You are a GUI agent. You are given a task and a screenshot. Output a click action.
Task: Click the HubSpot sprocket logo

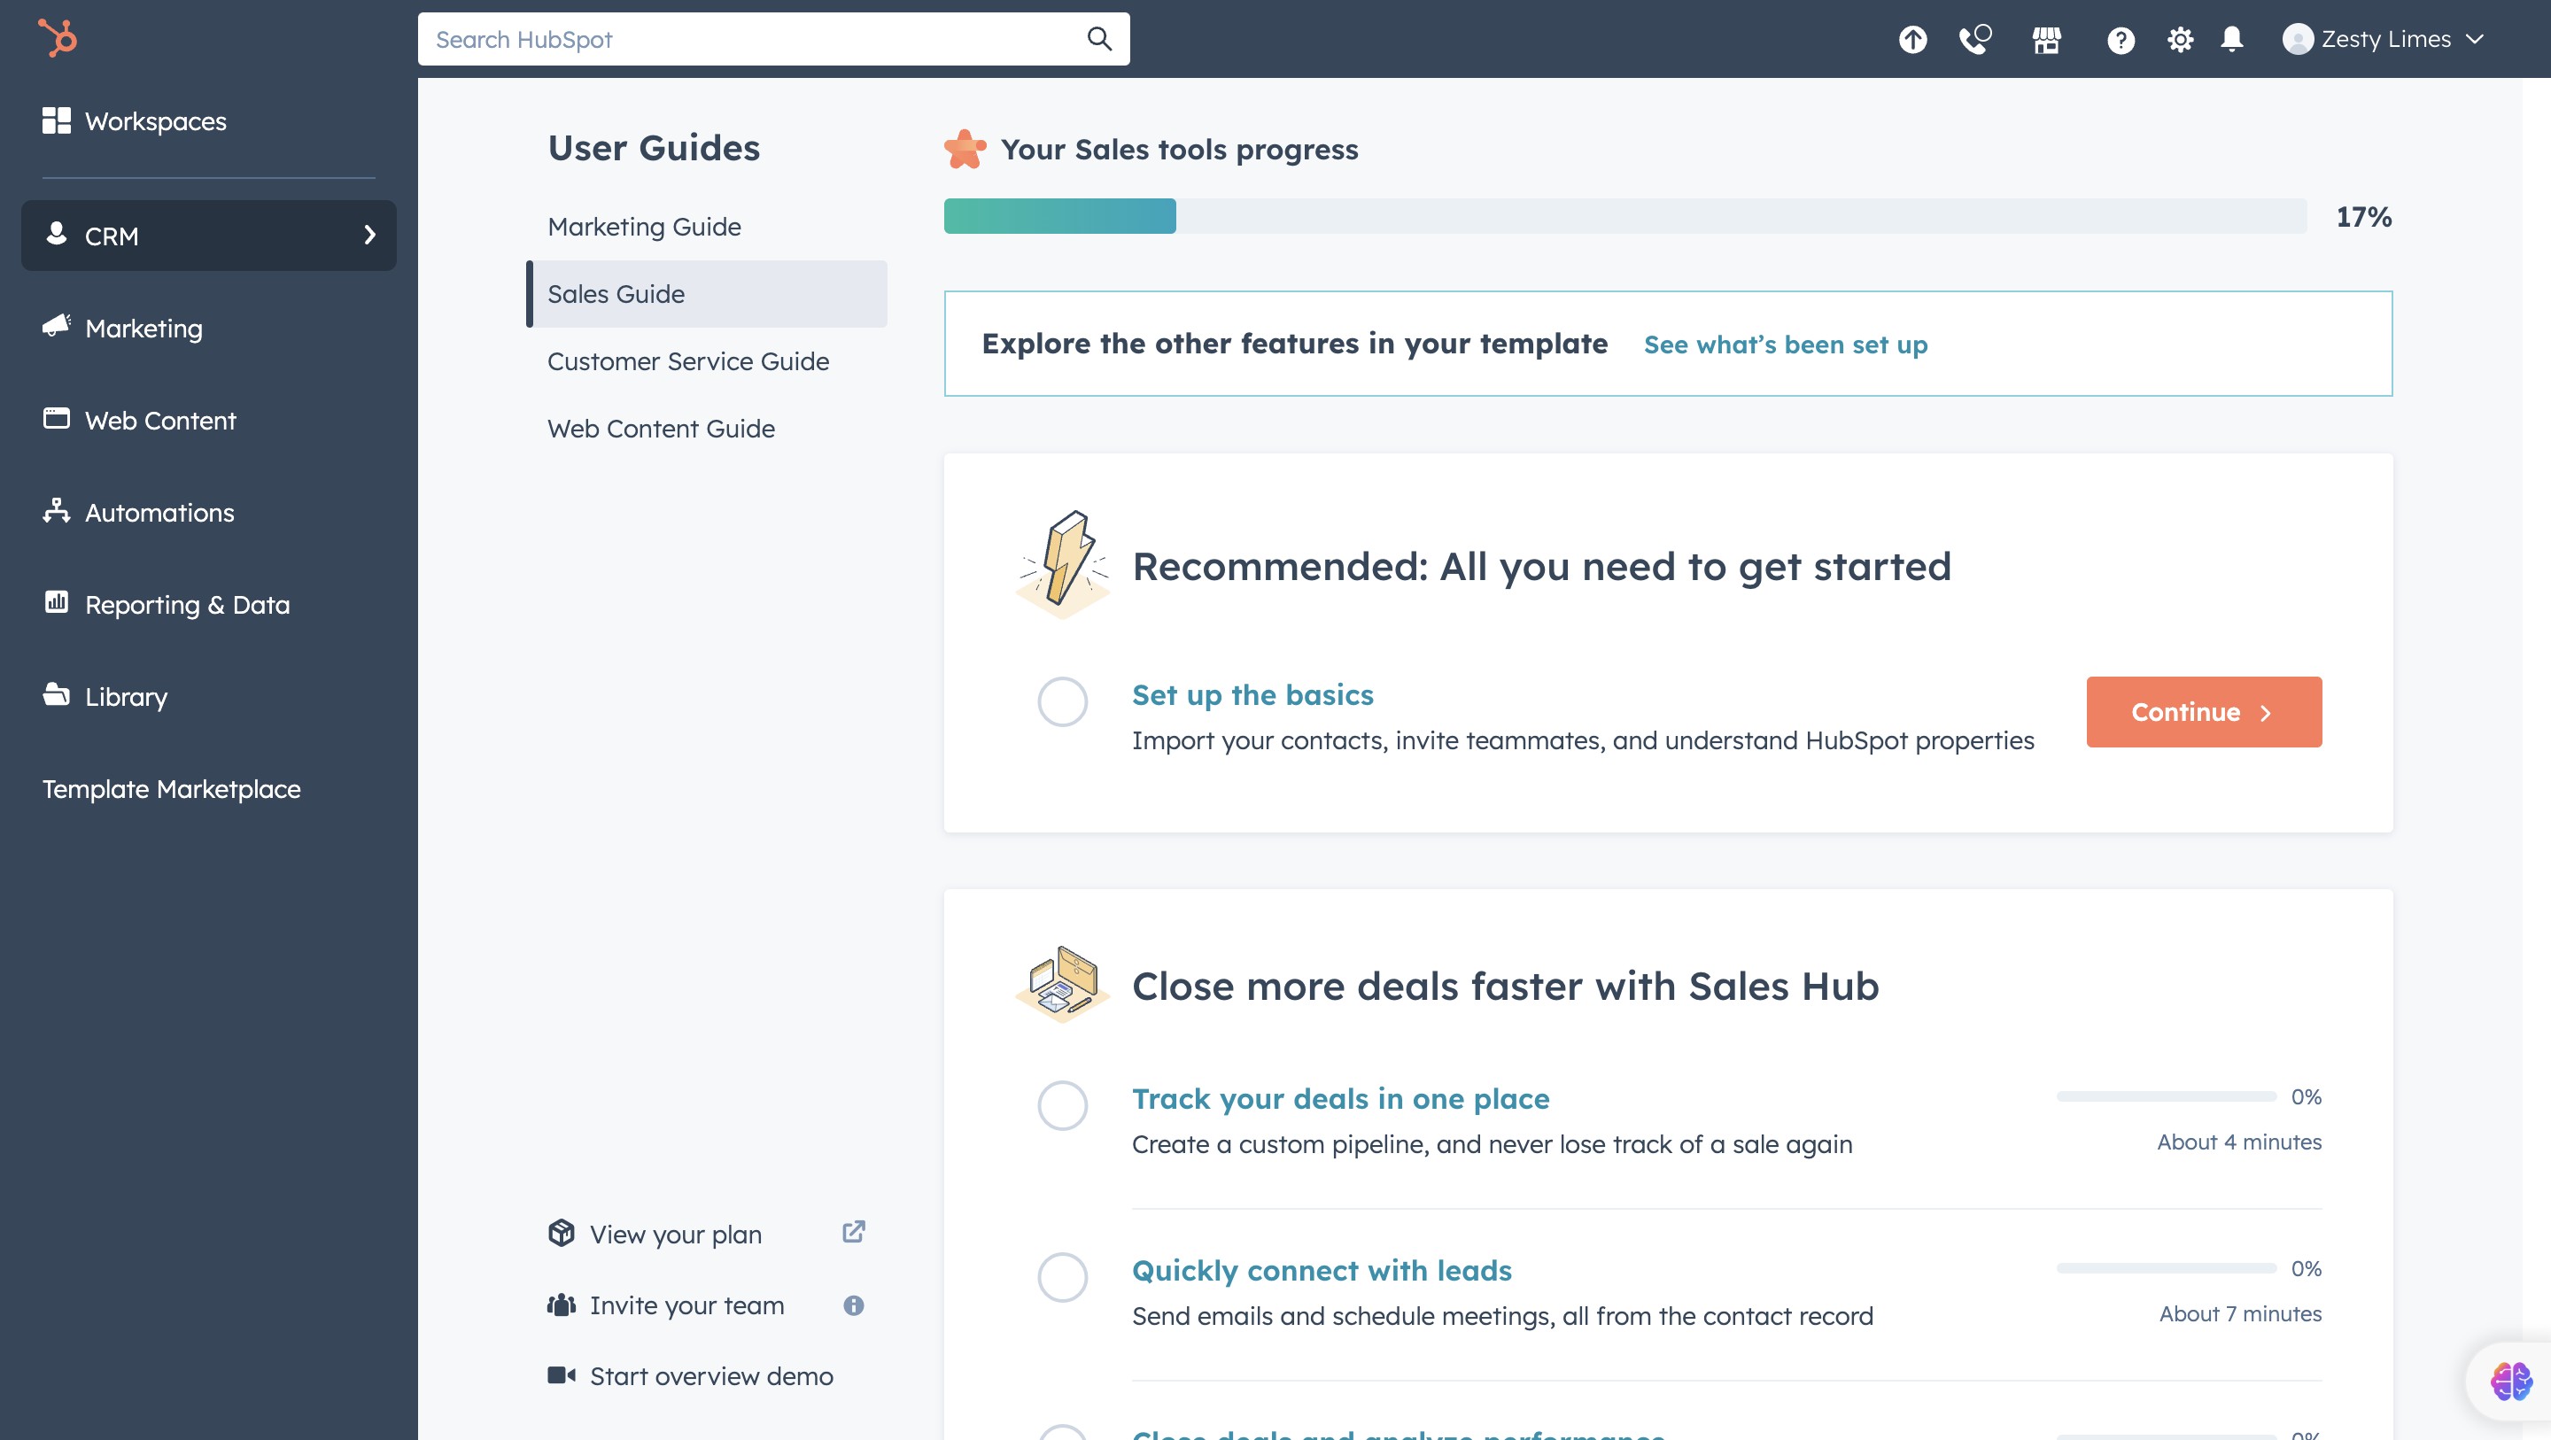pyautogui.click(x=58, y=39)
